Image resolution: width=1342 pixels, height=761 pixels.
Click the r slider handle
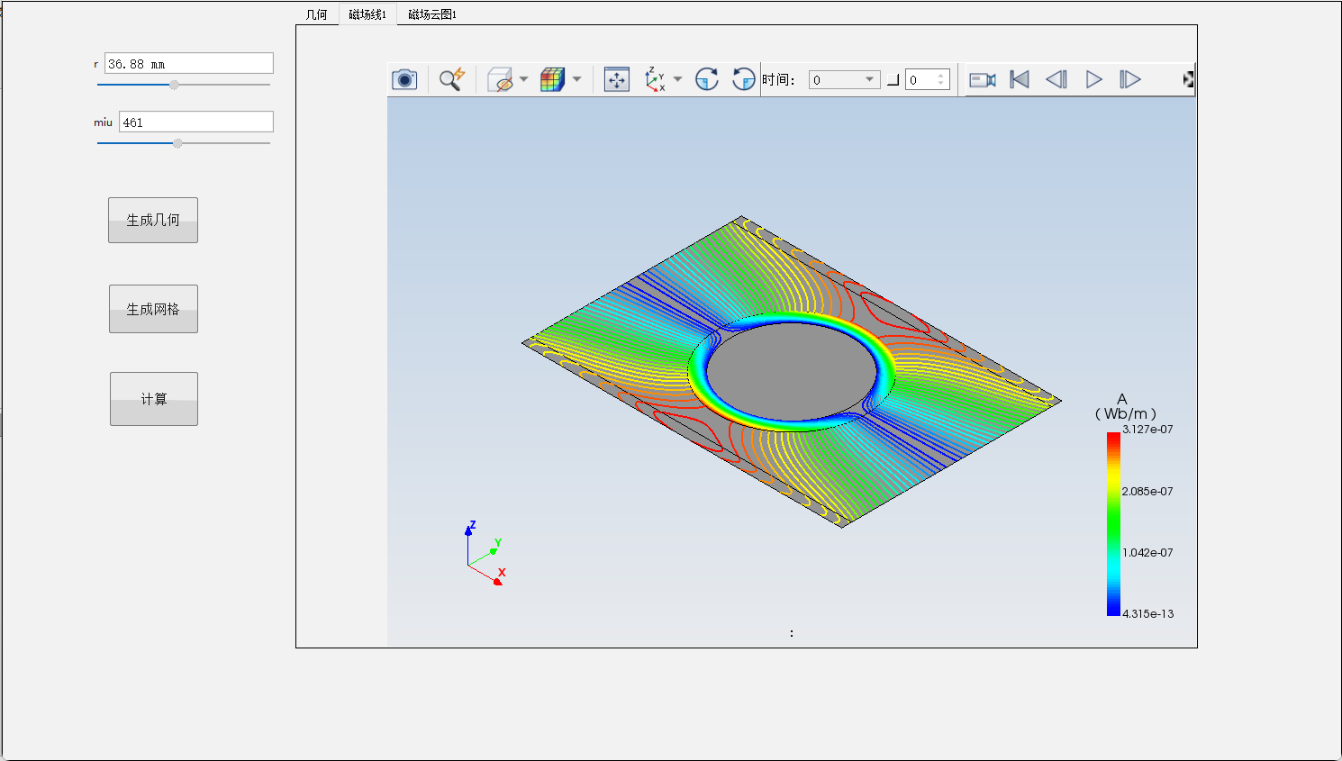174,85
